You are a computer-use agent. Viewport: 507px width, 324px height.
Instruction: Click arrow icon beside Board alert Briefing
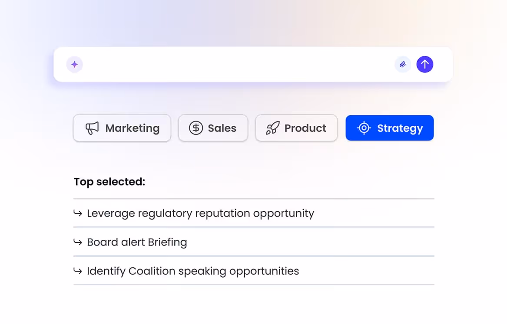click(x=78, y=242)
